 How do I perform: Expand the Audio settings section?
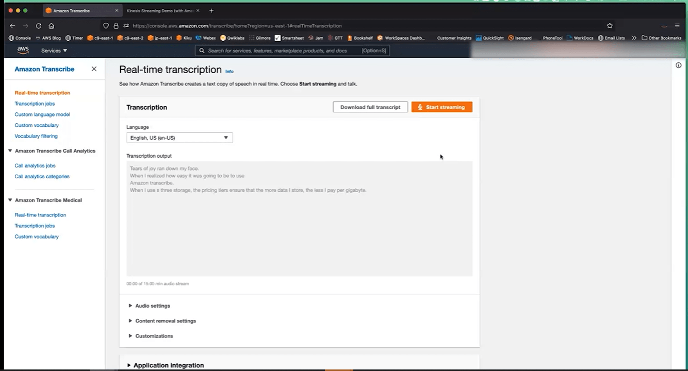click(x=152, y=305)
